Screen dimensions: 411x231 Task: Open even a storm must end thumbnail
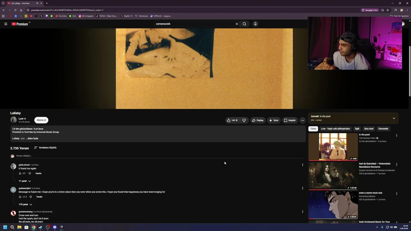(x=333, y=205)
